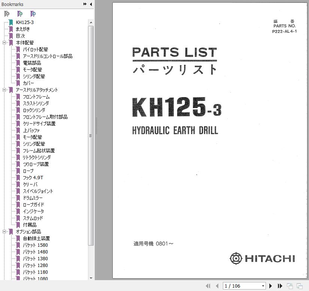Open the 電装部品 bookmark
Image resolution: width=309 pixels, height=291 pixels.
click(32, 63)
